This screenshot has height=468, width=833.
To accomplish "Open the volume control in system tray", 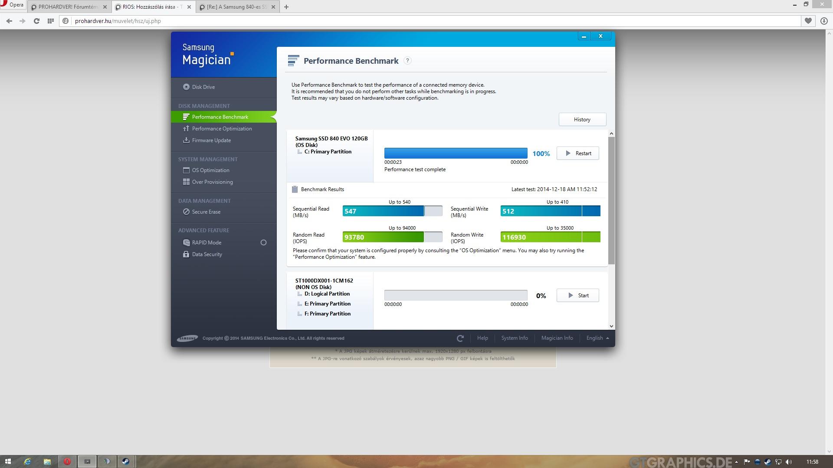I will click(789, 462).
